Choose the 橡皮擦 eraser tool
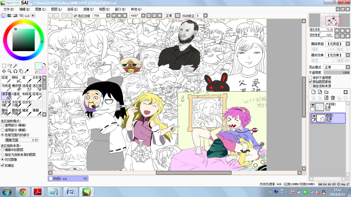This screenshot has height=197, width=351. pos(16,87)
